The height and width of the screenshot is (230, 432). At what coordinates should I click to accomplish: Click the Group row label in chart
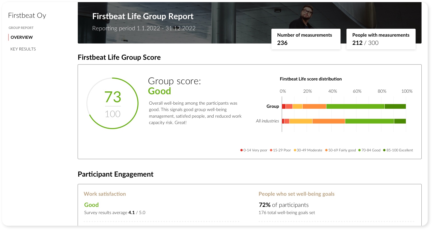[273, 106]
